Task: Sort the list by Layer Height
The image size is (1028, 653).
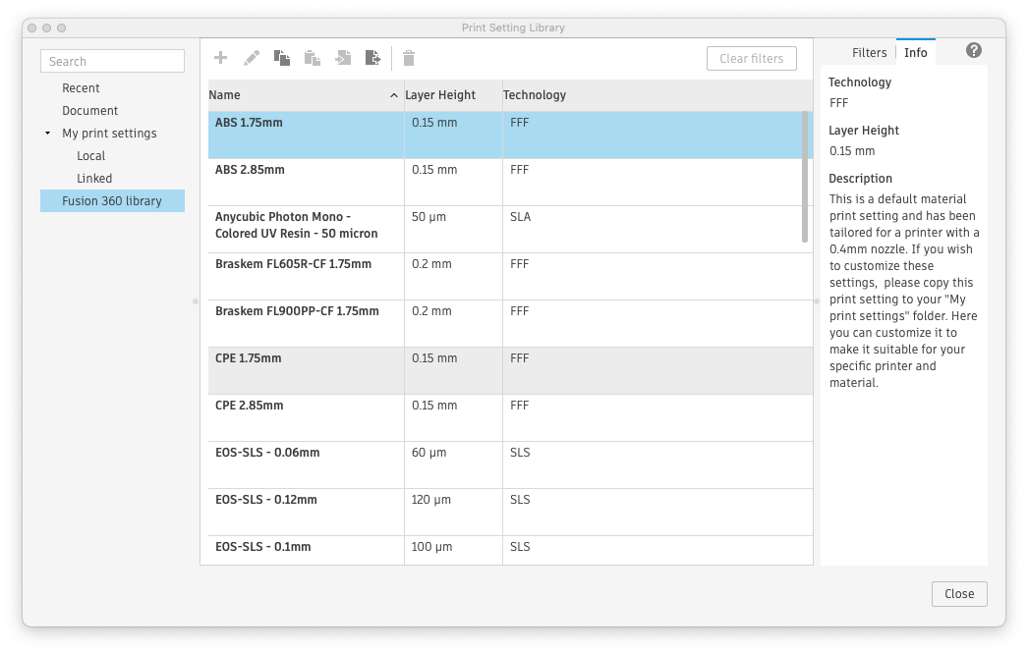Action: pyautogui.click(x=440, y=94)
